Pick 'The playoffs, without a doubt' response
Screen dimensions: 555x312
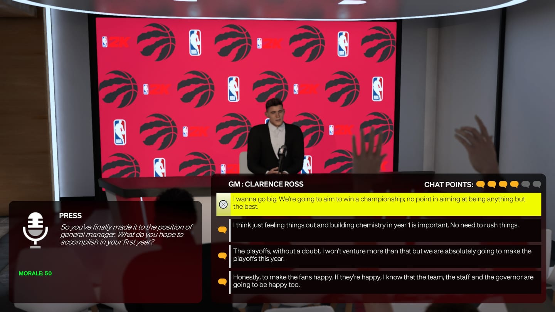click(386, 256)
